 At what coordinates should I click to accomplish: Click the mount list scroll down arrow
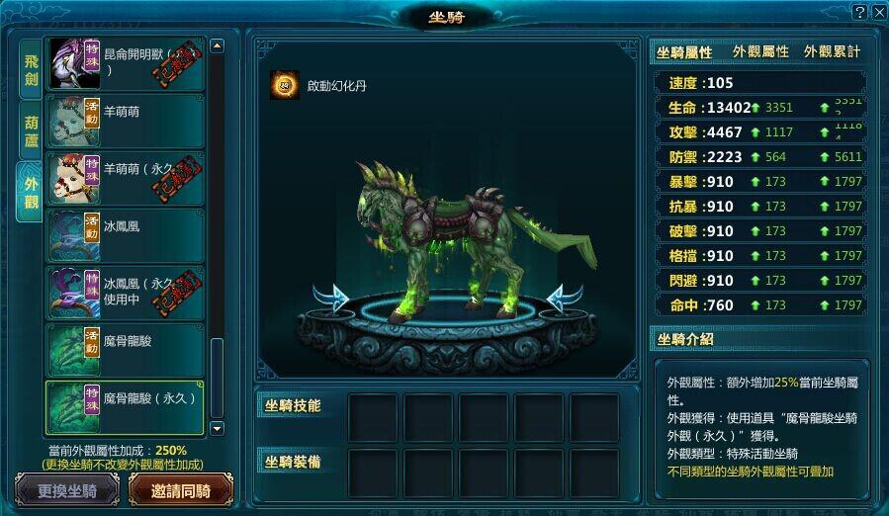pos(217,428)
